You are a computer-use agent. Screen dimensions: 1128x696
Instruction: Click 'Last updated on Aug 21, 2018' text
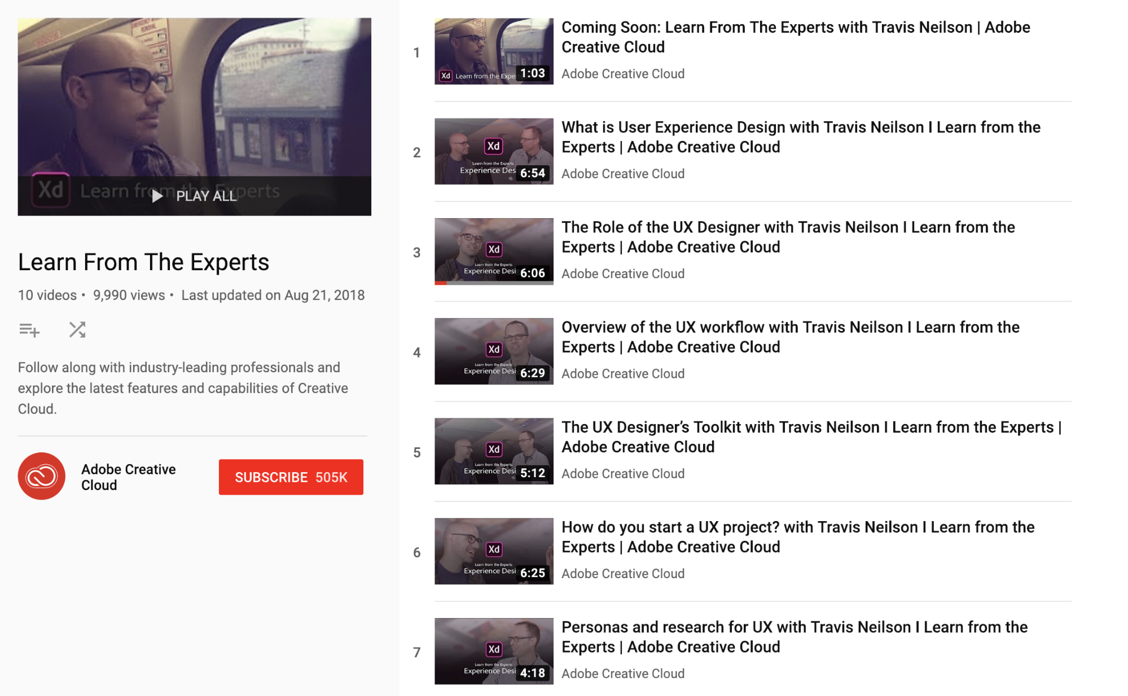pyautogui.click(x=273, y=295)
